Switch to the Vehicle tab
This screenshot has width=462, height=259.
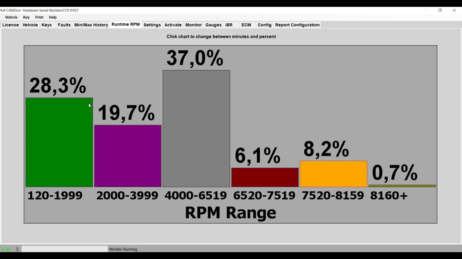(30, 25)
